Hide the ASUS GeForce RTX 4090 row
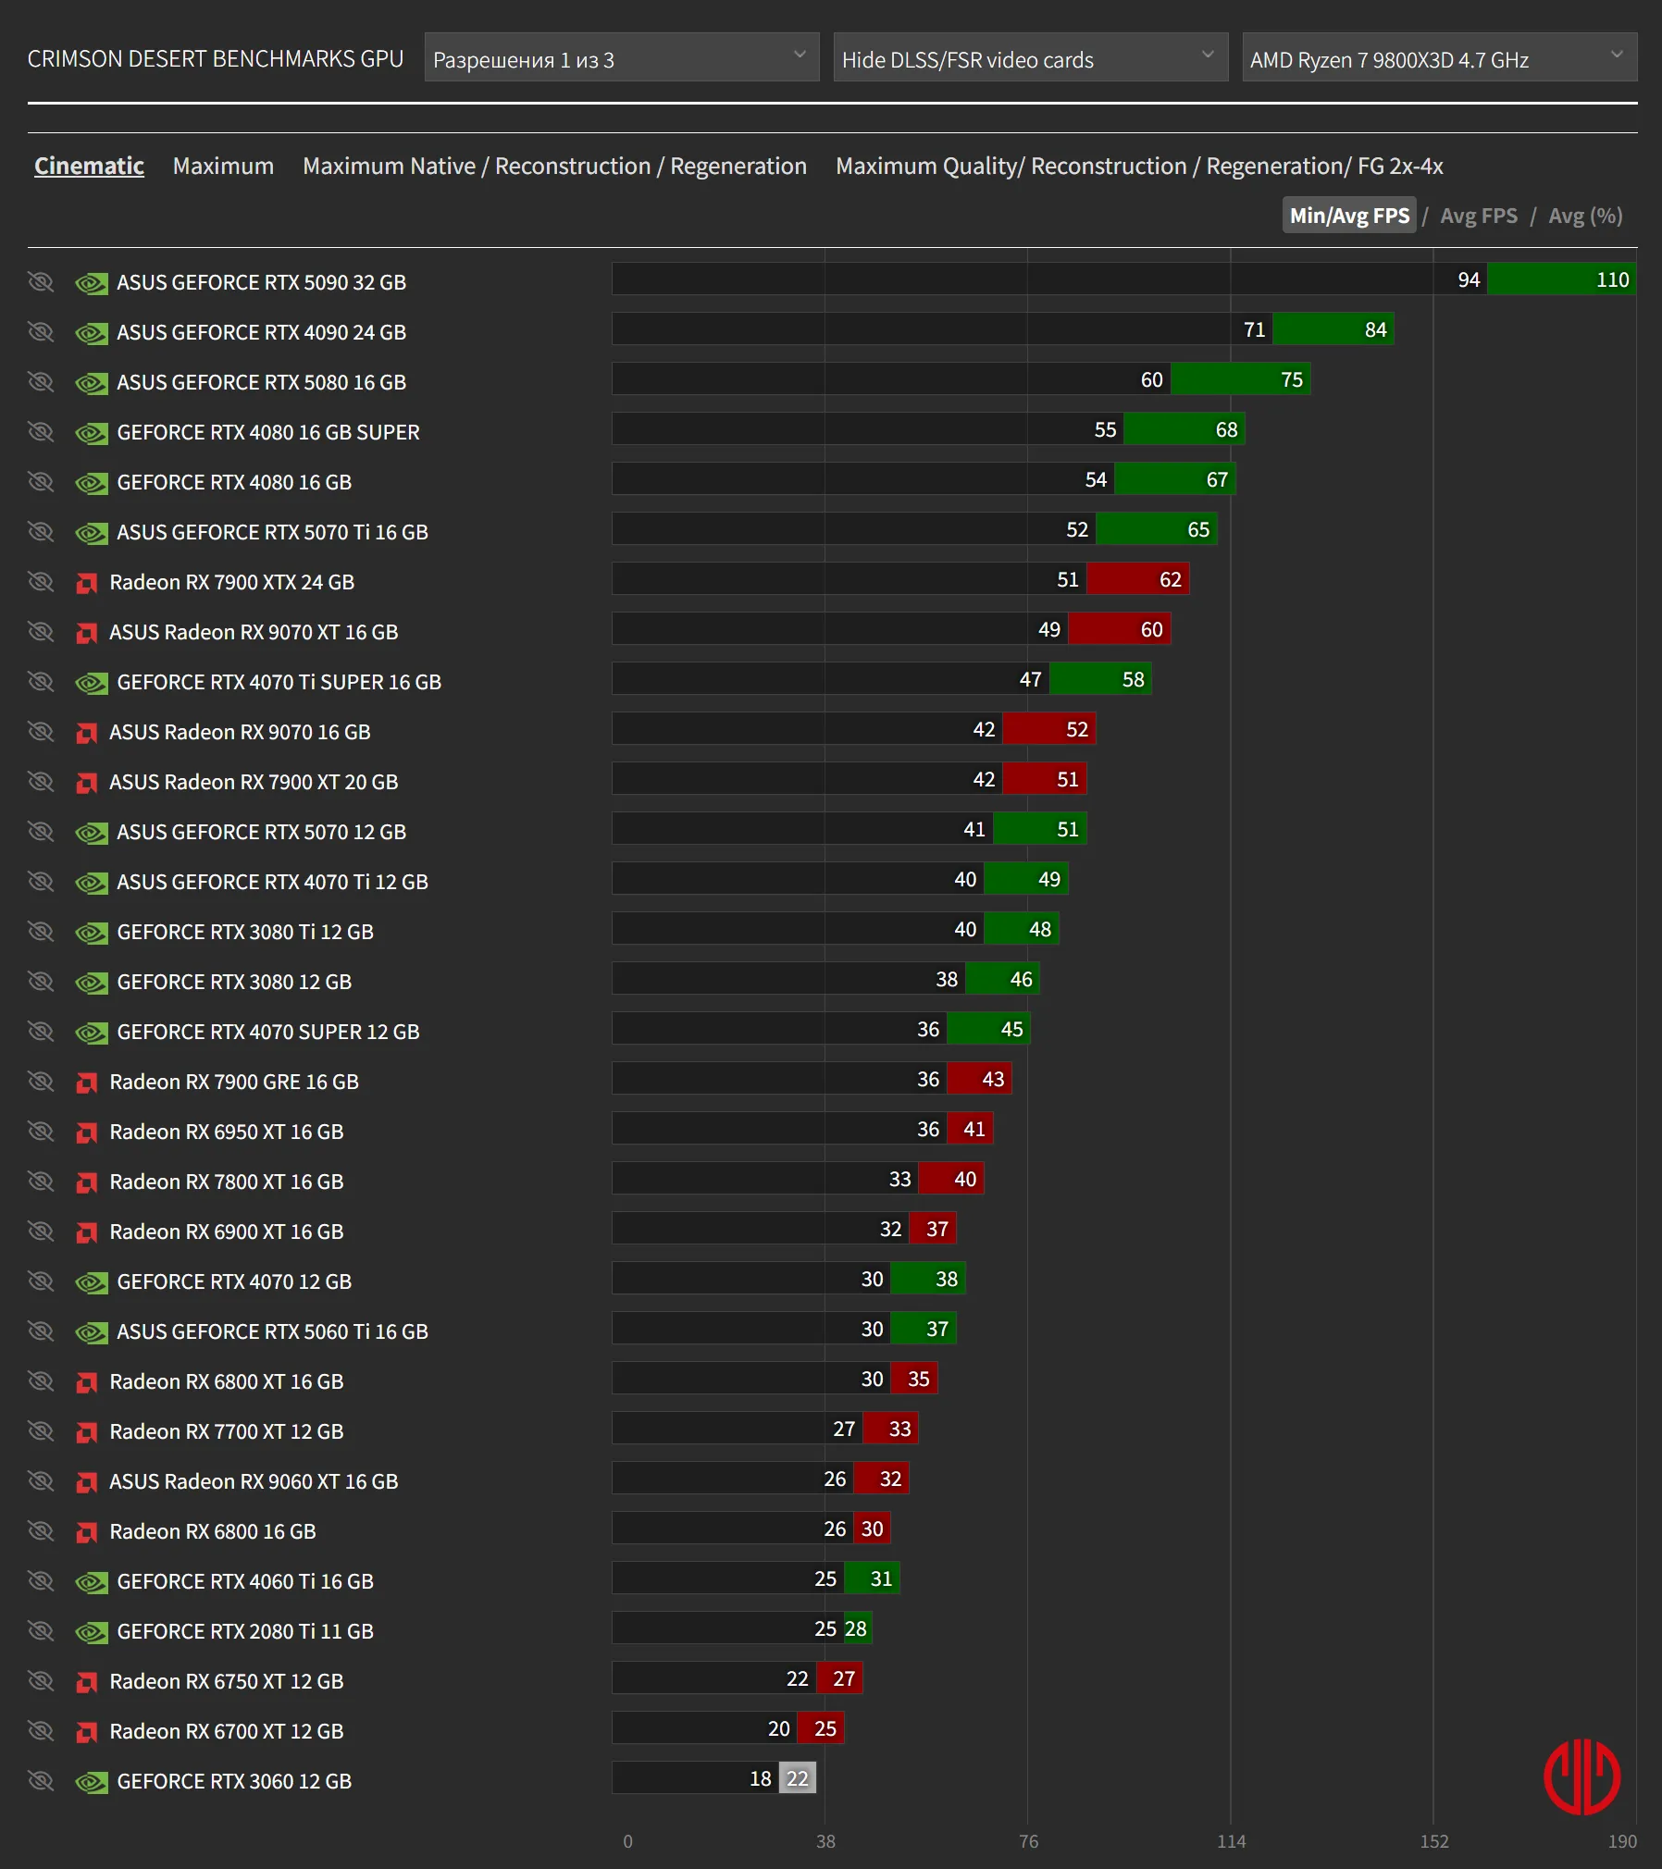Viewport: 1662px width, 1869px height. (x=41, y=332)
